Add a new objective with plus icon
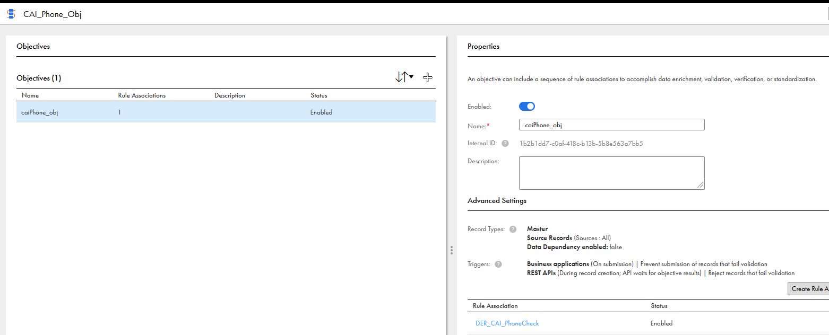Image resolution: width=829 pixels, height=335 pixels. point(427,77)
